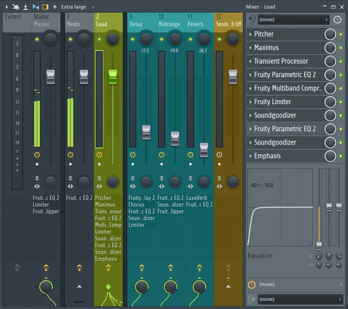Open layout arrow next to Extra large
The image size is (348, 309).
(93, 7)
